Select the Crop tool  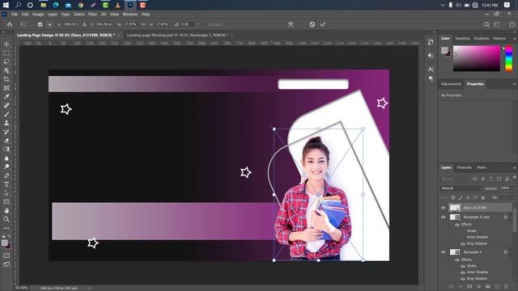(x=6, y=79)
